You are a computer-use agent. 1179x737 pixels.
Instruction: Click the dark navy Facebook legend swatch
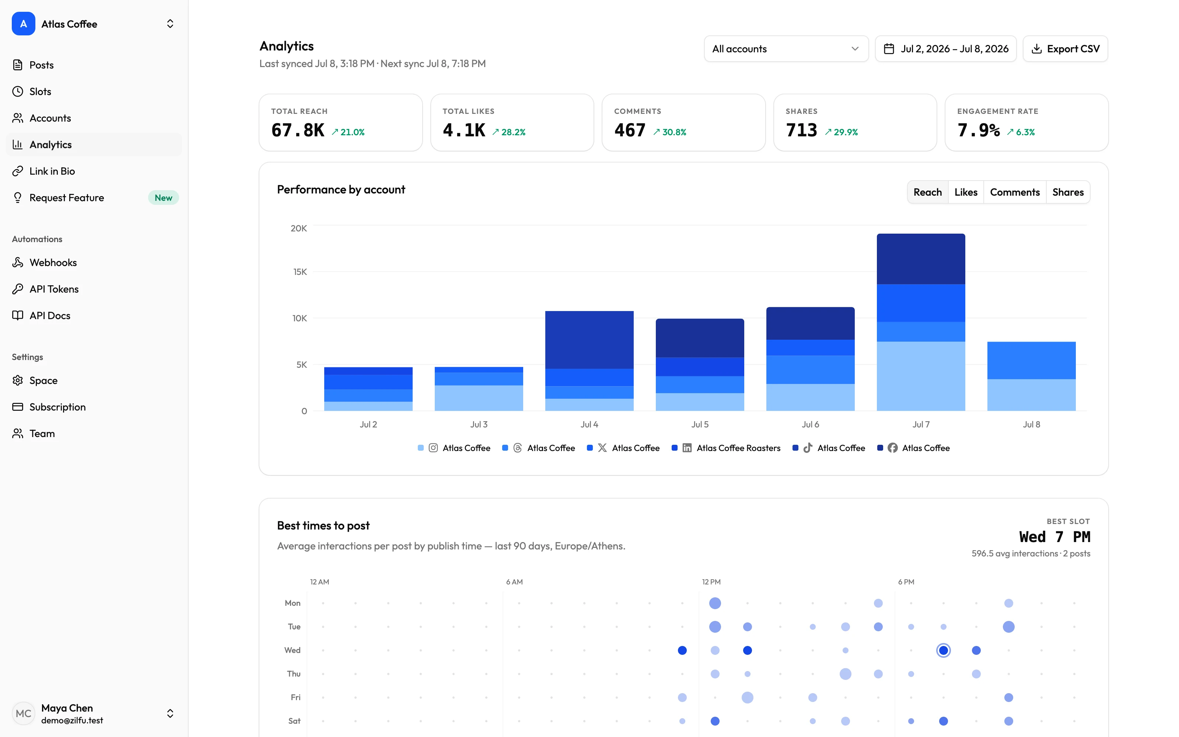click(880, 448)
